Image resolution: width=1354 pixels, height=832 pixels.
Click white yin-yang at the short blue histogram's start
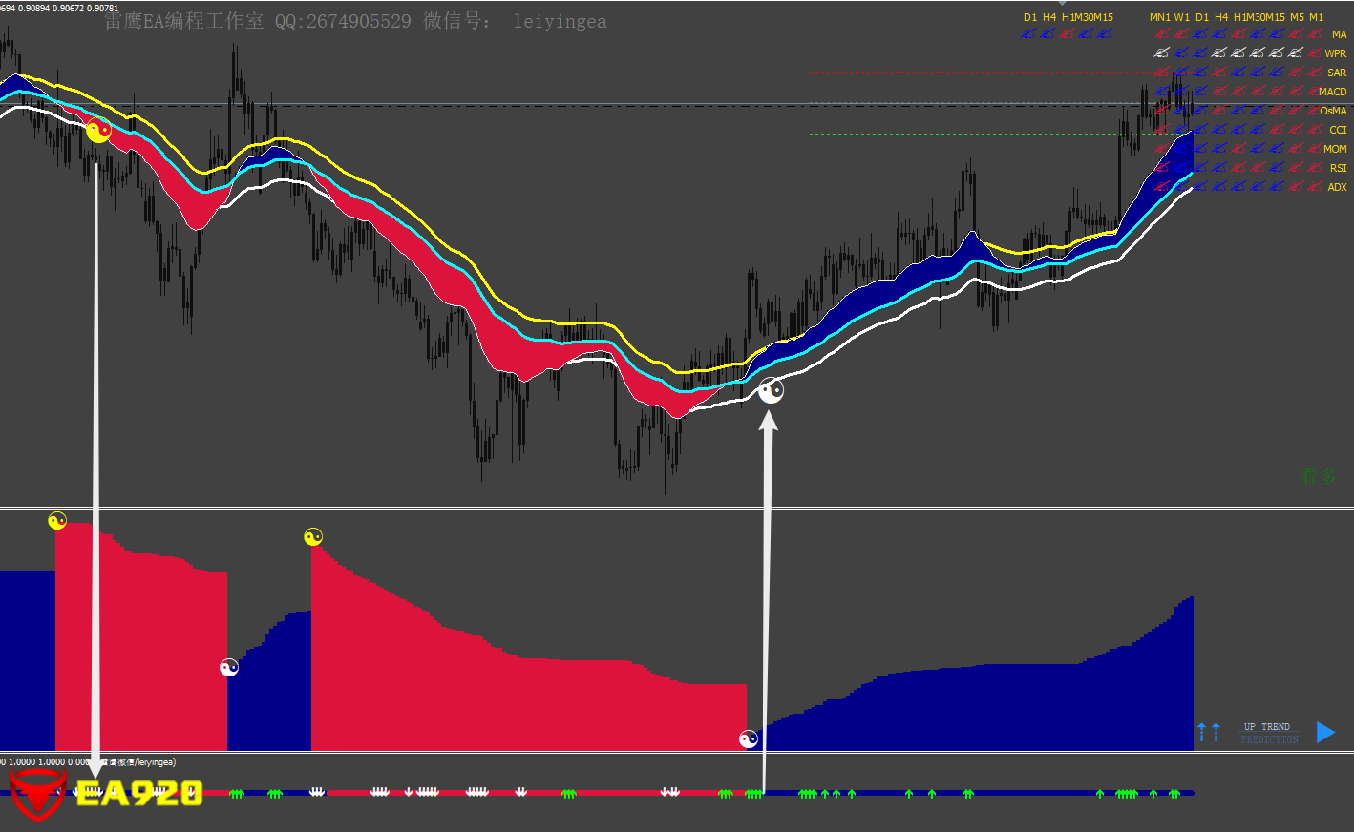point(229,668)
